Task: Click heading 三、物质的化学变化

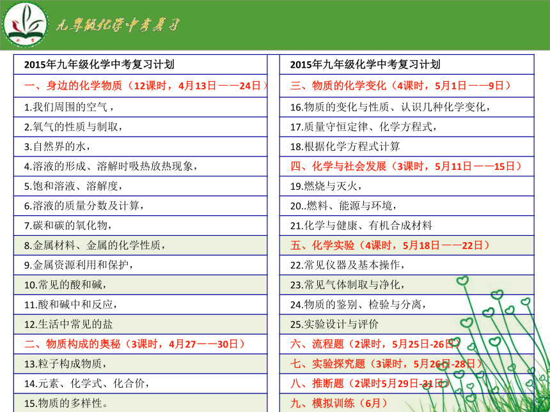Action: coord(407,86)
